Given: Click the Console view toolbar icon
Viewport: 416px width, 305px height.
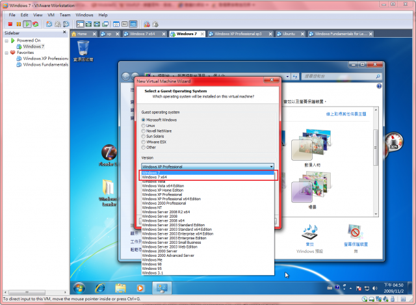Looking at the screenshot, I should [133, 25].
